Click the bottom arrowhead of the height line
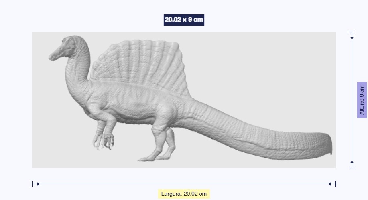The height and width of the screenshot is (200, 368). (352, 163)
